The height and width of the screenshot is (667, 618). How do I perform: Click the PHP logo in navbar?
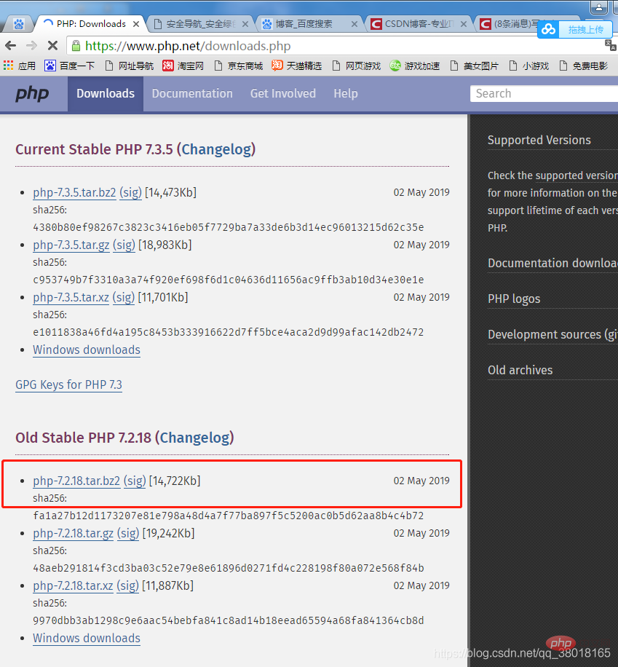click(32, 94)
